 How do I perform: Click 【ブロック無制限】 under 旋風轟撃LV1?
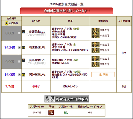(36, 63)
